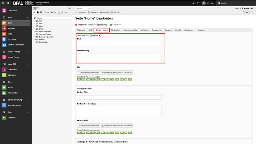This screenshot has height=144, width=256.
Task: Open the bookmarks star in the top bar
Action: [x=193, y=3]
